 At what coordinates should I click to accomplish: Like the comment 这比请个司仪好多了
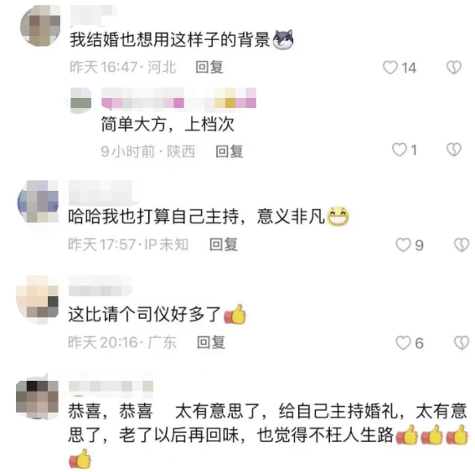[x=403, y=343]
